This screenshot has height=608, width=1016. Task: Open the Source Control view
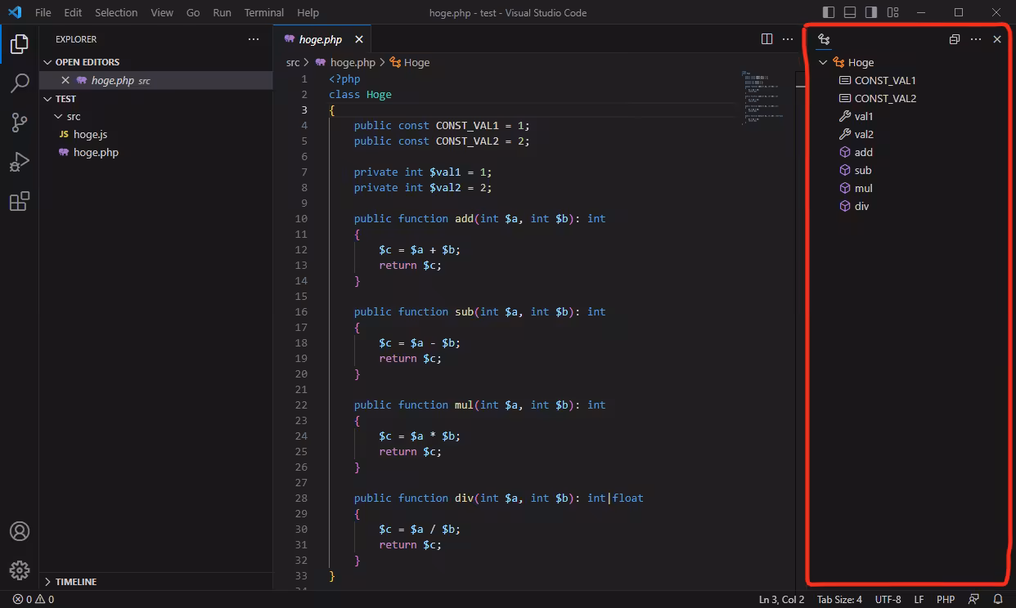[20, 123]
